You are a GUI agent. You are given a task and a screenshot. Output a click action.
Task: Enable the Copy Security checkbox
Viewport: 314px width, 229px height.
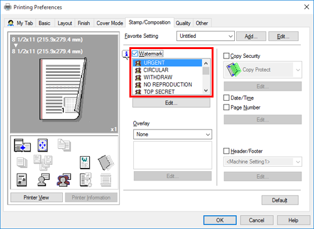coord(226,56)
